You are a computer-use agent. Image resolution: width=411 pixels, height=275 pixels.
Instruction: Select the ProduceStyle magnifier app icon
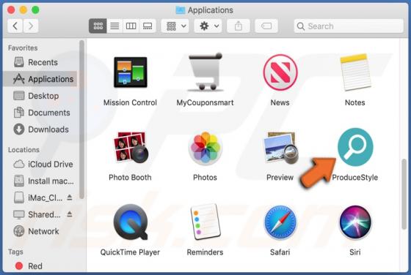coord(355,147)
